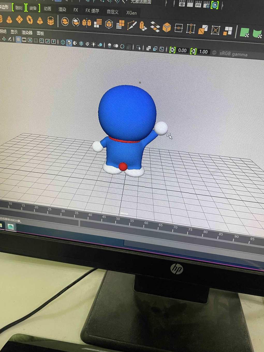Toggle the gamma control button
This screenshot has width=264, height=352.
(193, 51)
